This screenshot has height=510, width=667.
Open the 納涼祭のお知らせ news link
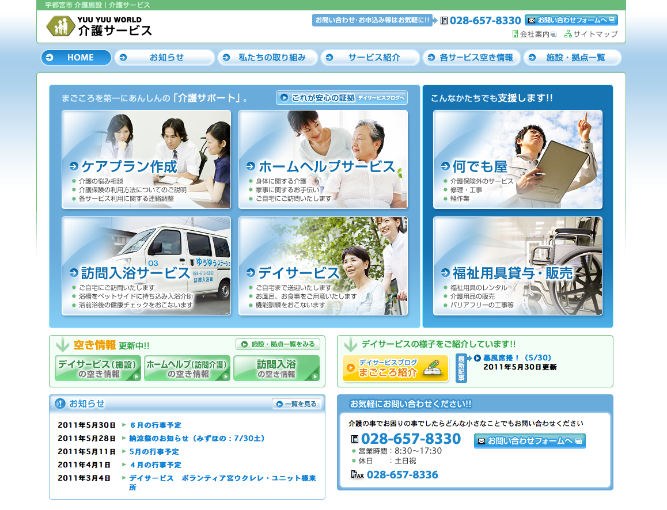196,439
